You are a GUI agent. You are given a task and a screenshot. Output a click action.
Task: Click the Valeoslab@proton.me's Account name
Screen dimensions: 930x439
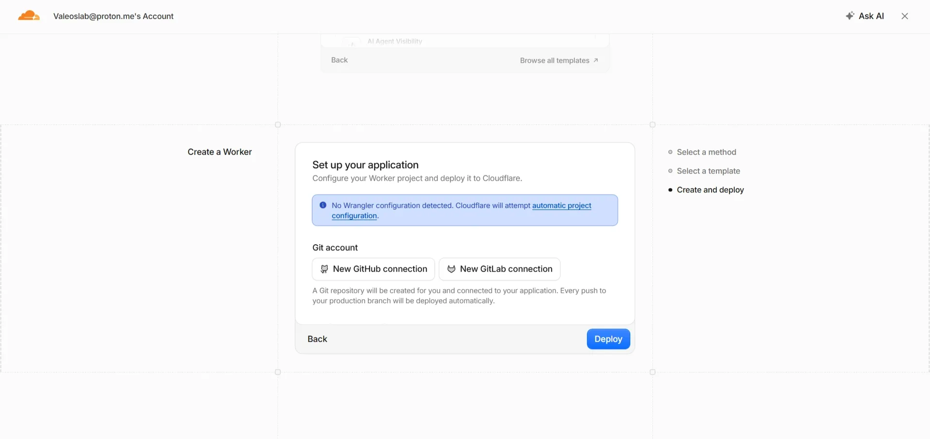click(113, 16)
